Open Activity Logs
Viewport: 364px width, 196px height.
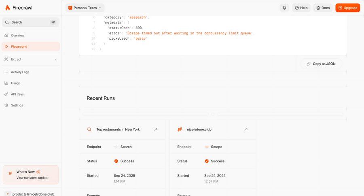[20, 72]
